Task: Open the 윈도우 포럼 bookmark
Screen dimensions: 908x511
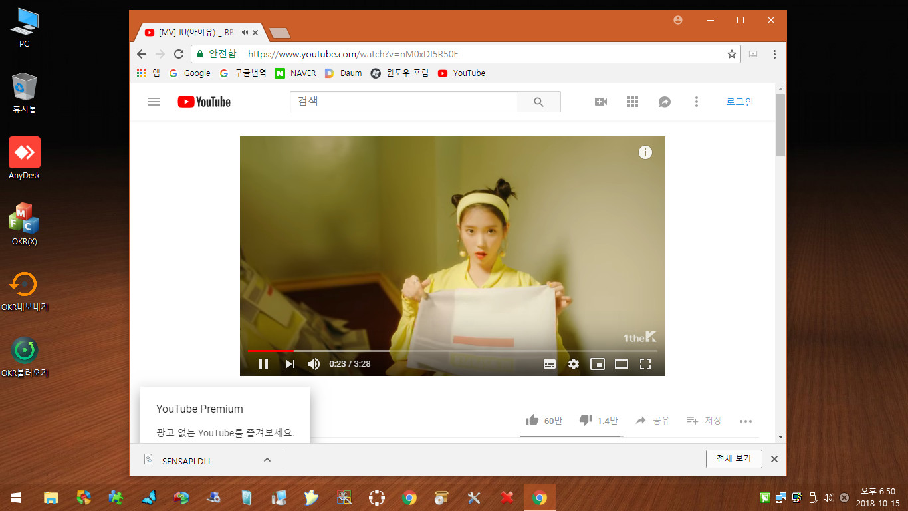Action: 399,73
